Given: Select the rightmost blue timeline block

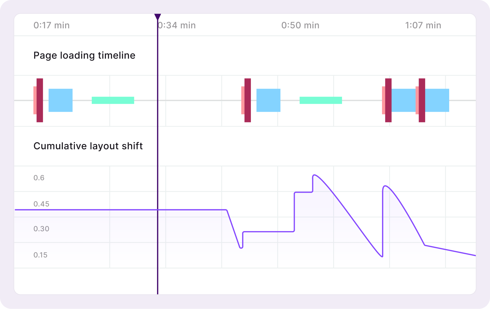Looking at the screenshot, I should 437,100.
